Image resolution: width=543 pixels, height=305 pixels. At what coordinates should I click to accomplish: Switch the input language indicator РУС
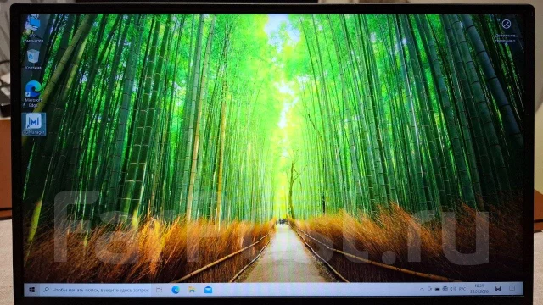(462, 289)
